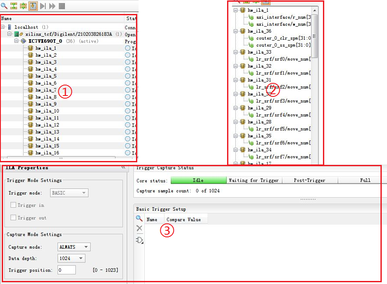Select the hw_ila_2 core row
Viewport: 387px width, 284px height.
point(46,55)
